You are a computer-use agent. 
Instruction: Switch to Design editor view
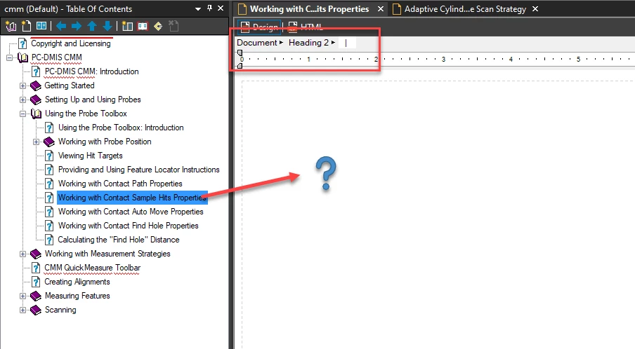[259, 27]
